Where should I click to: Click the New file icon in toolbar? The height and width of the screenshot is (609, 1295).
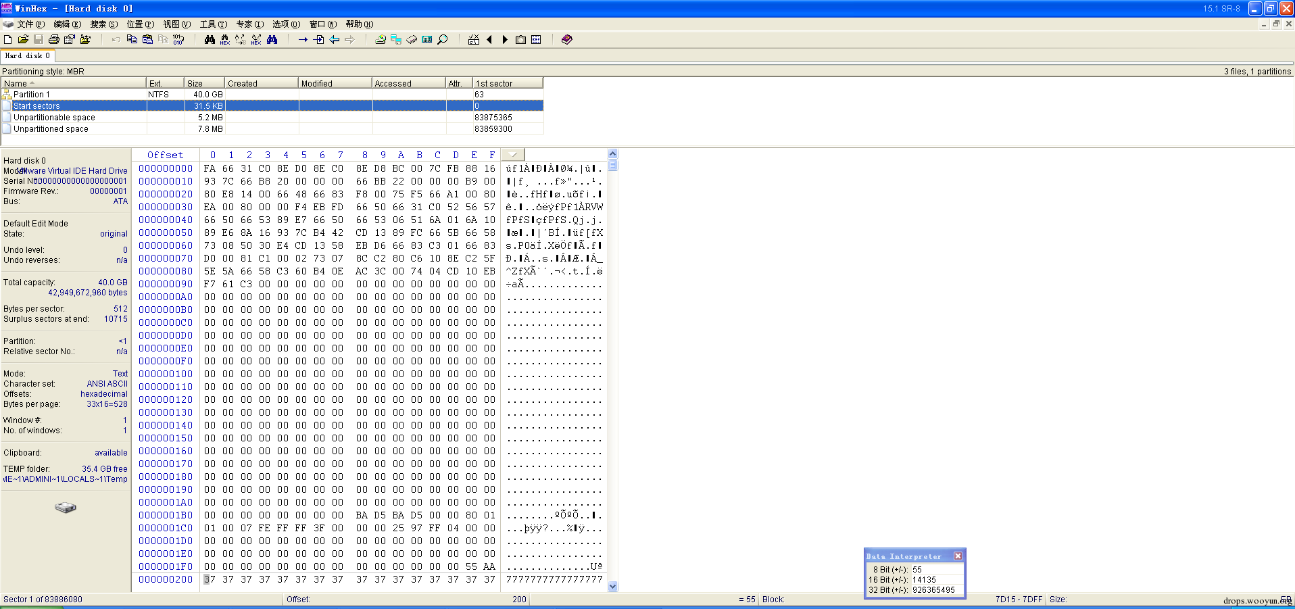coord(8,40)
